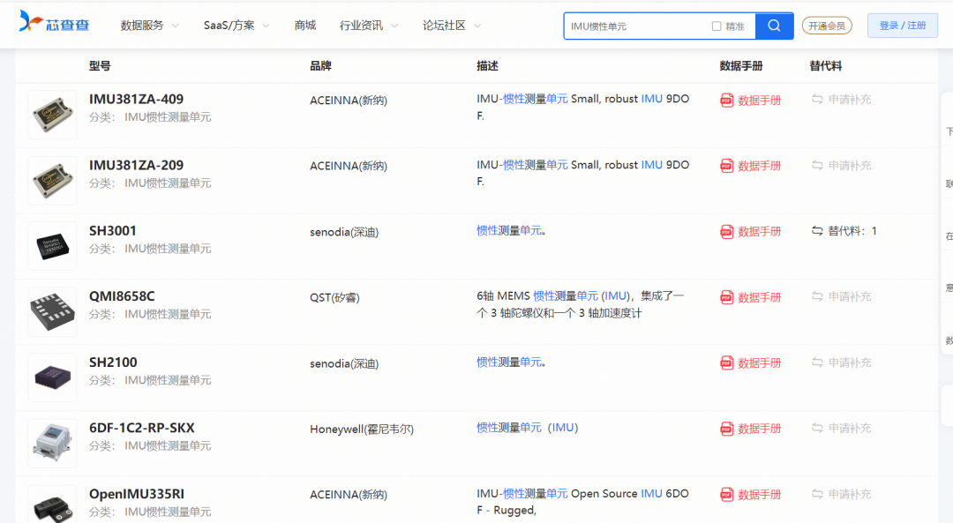Click the 数据手册 column header
Viewport: 953px width, 523px height.
point(741,65)
